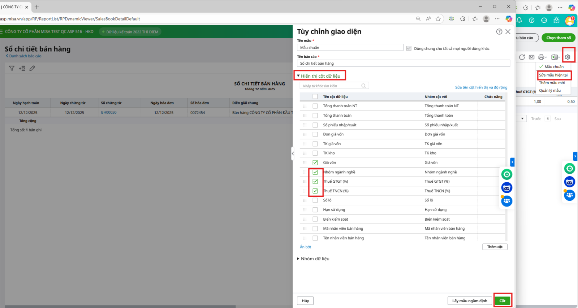The height and width of the screenshot is (308, 578).
Task: Uncheck the Thuế GTGT (%) checkbox
Action: coord(315,182)
